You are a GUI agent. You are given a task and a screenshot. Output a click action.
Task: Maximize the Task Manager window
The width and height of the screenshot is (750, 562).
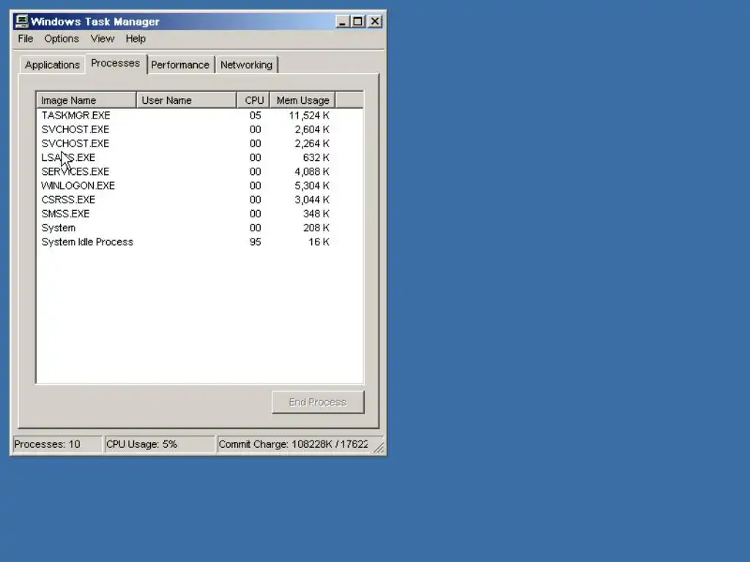point(357,21)
